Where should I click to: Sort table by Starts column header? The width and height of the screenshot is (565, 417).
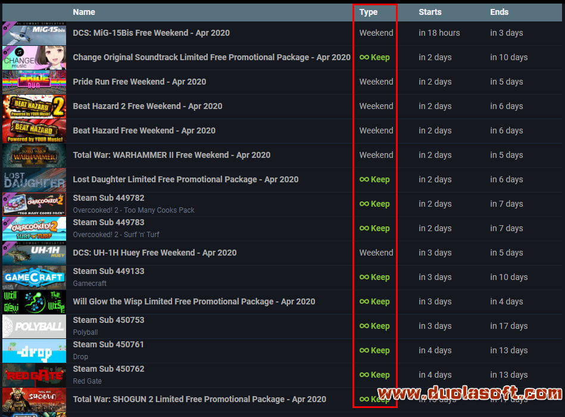[x=430, y=12]
